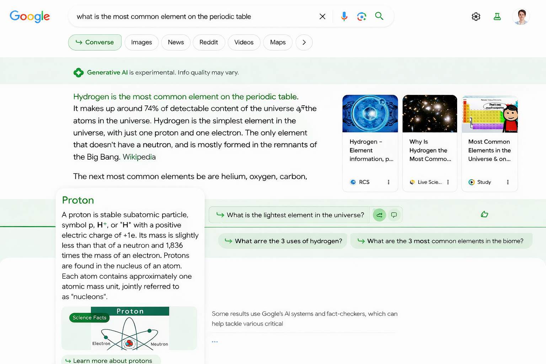This screenshot has width=546, height=364.
Task: Give a thumbs up to the AI answer
Action: 484,214
